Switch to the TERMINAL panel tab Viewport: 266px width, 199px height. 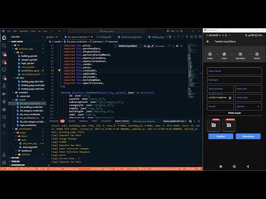[84, 121]
